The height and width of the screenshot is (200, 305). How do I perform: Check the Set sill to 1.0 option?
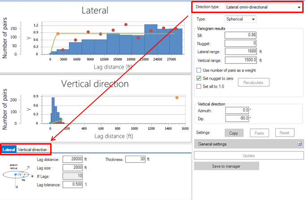click(x=199, y=86)
